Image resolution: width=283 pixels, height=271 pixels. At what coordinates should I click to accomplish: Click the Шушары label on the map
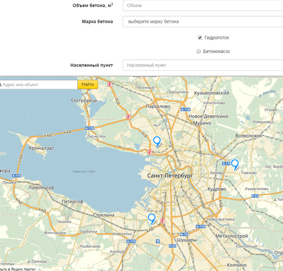[187, 240]
